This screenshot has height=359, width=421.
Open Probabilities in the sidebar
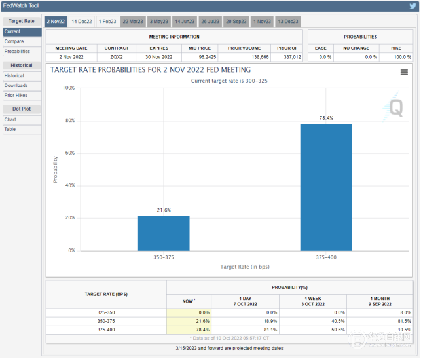pos(22,52)
